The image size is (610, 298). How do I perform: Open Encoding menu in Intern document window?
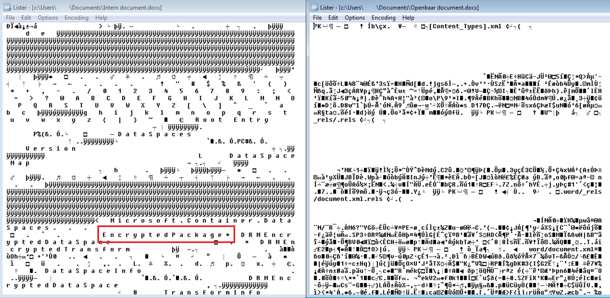pyautogui.click(x=76, y=18)
